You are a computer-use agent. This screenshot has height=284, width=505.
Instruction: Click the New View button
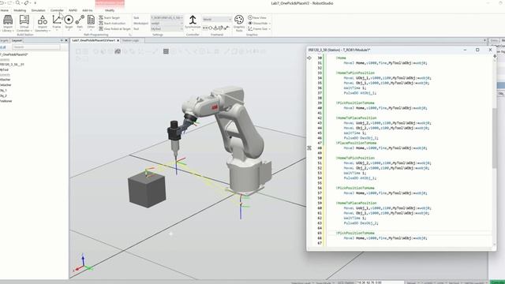(x=257, y=17)
